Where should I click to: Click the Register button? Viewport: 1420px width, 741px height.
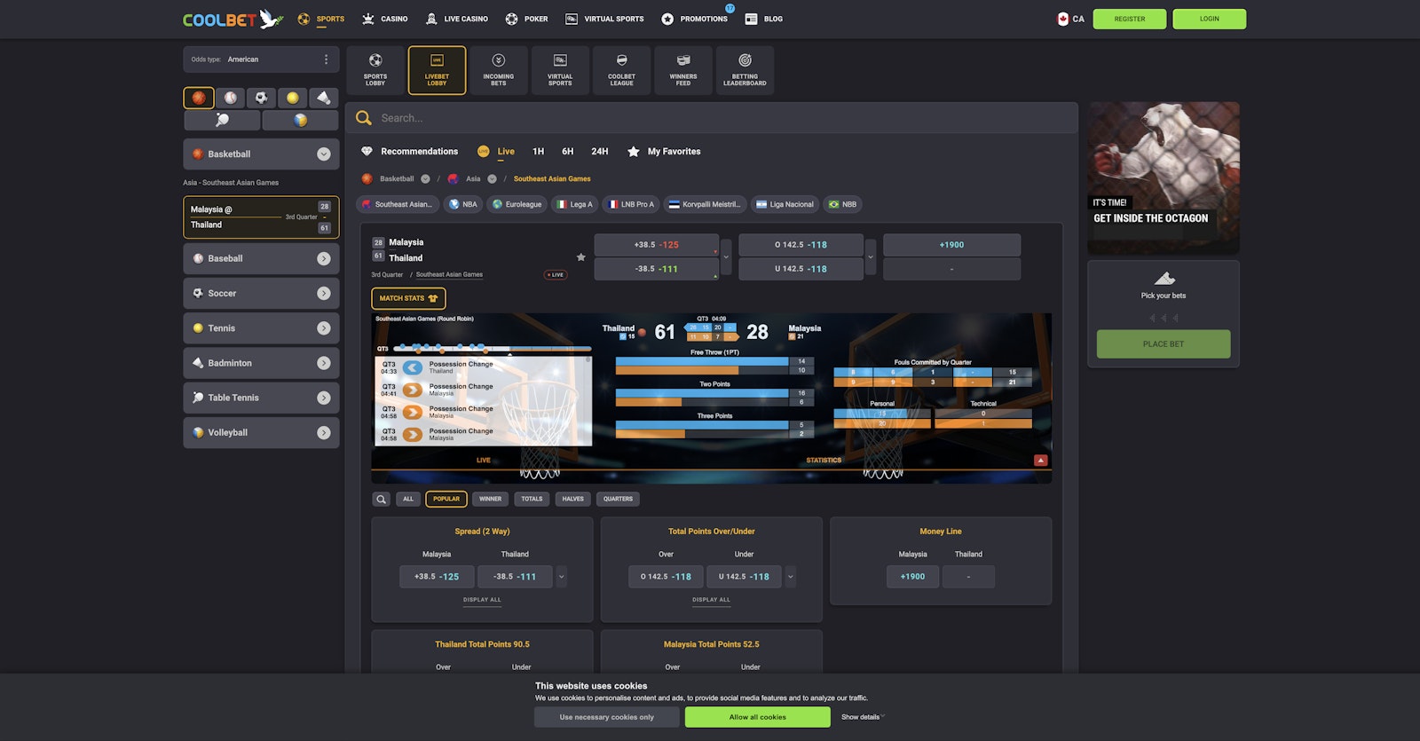(1129, 19)
